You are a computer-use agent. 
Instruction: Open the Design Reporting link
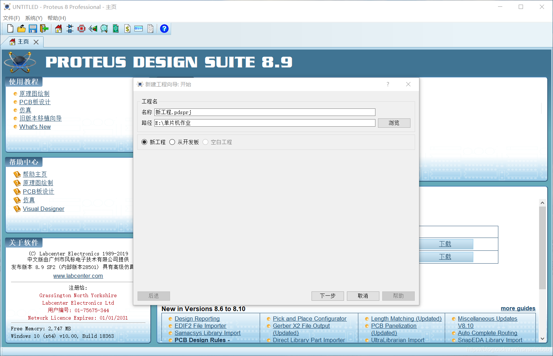[197, 319]
